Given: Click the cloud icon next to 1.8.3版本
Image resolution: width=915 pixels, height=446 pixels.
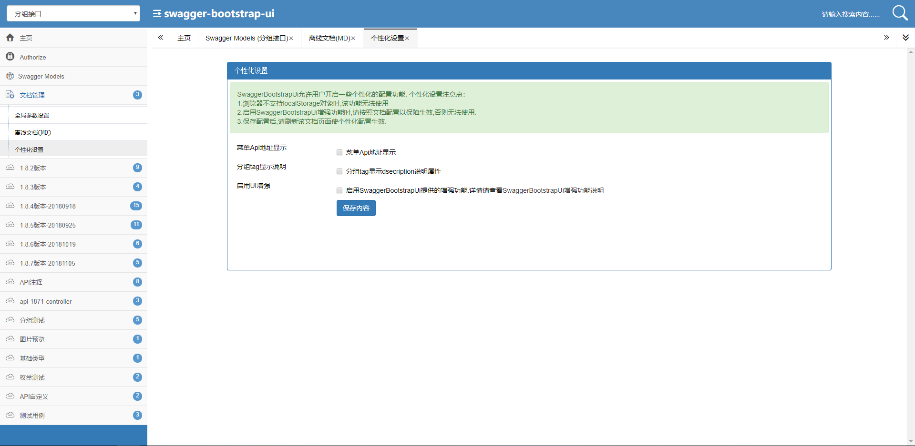Looking at the screenshot, I should 10,187.
